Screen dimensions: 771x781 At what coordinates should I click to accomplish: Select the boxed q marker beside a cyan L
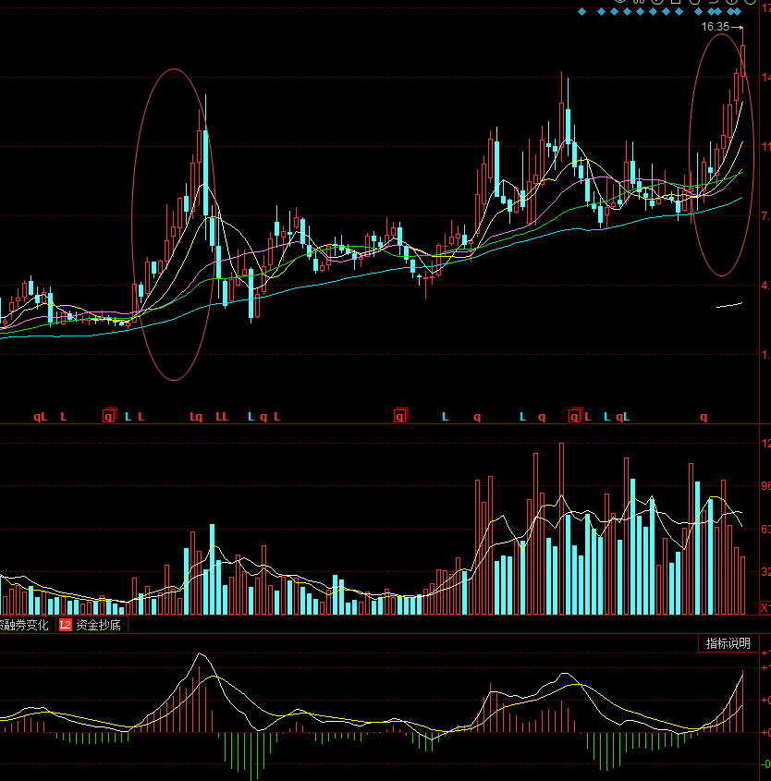pyautogui.click(x=109, y=416)
